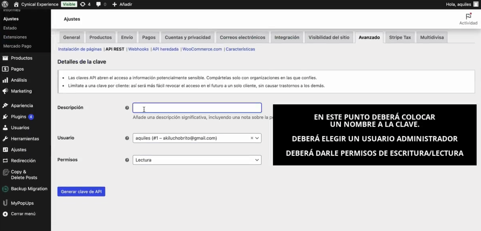The width and height of the screenshot is (481, 231).
Task: Open the Integración tab
Action: (x=287, y=37)
